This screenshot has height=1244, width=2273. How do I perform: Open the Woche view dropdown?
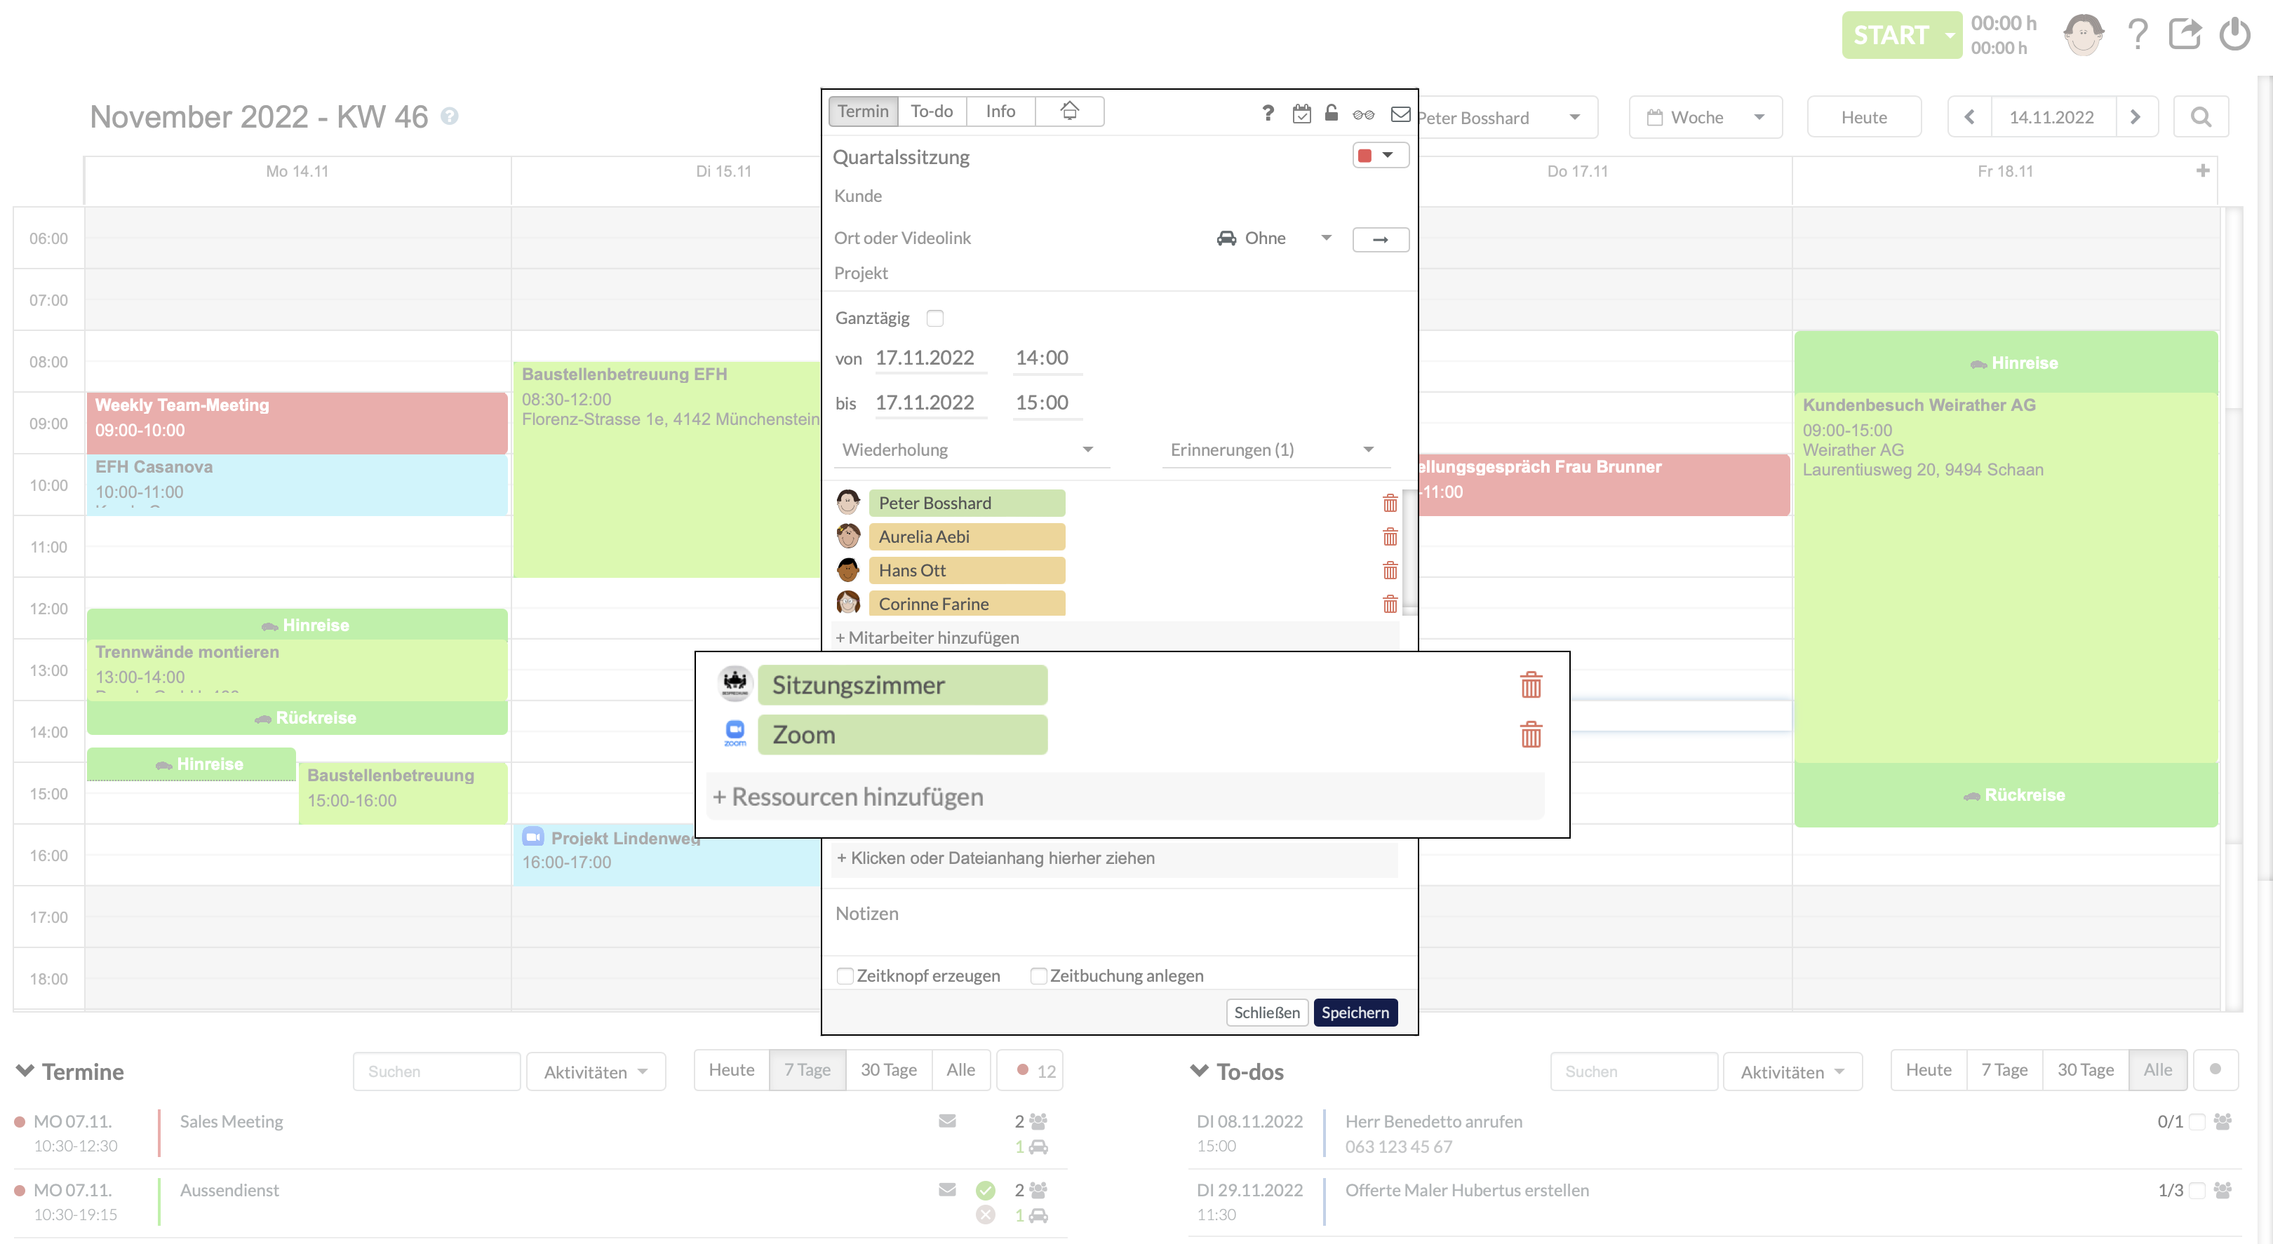[x=1705, y=117]
